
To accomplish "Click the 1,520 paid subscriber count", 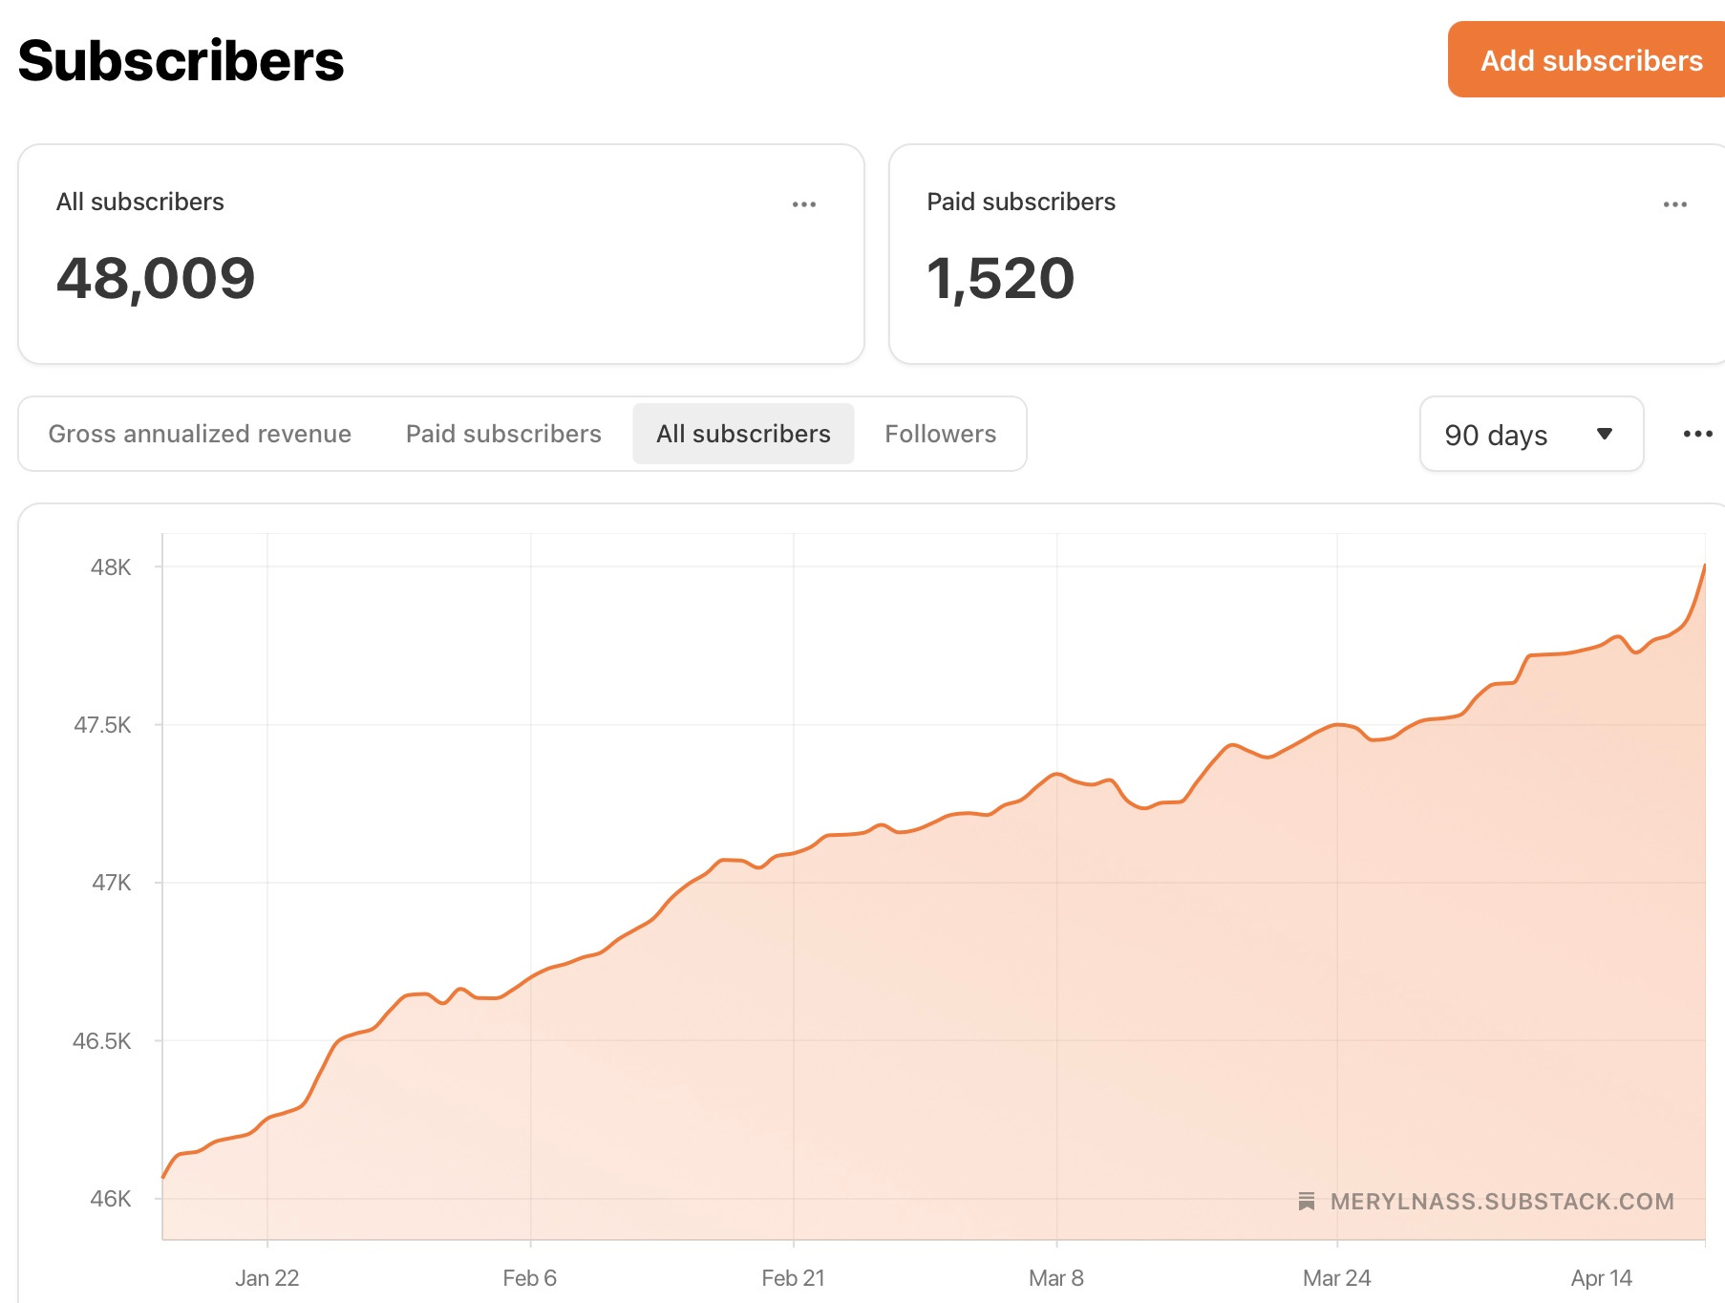I will click(x=1000, y=277).
